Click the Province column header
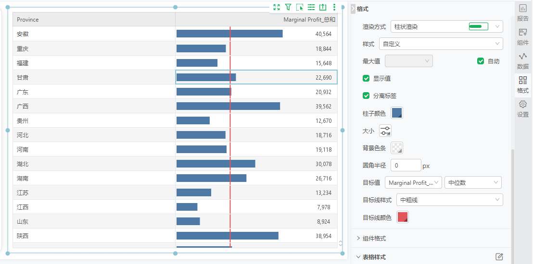Image resolution: width=533 pixels, height=264 pixels. pyautogui.click(x=94, y=20)
